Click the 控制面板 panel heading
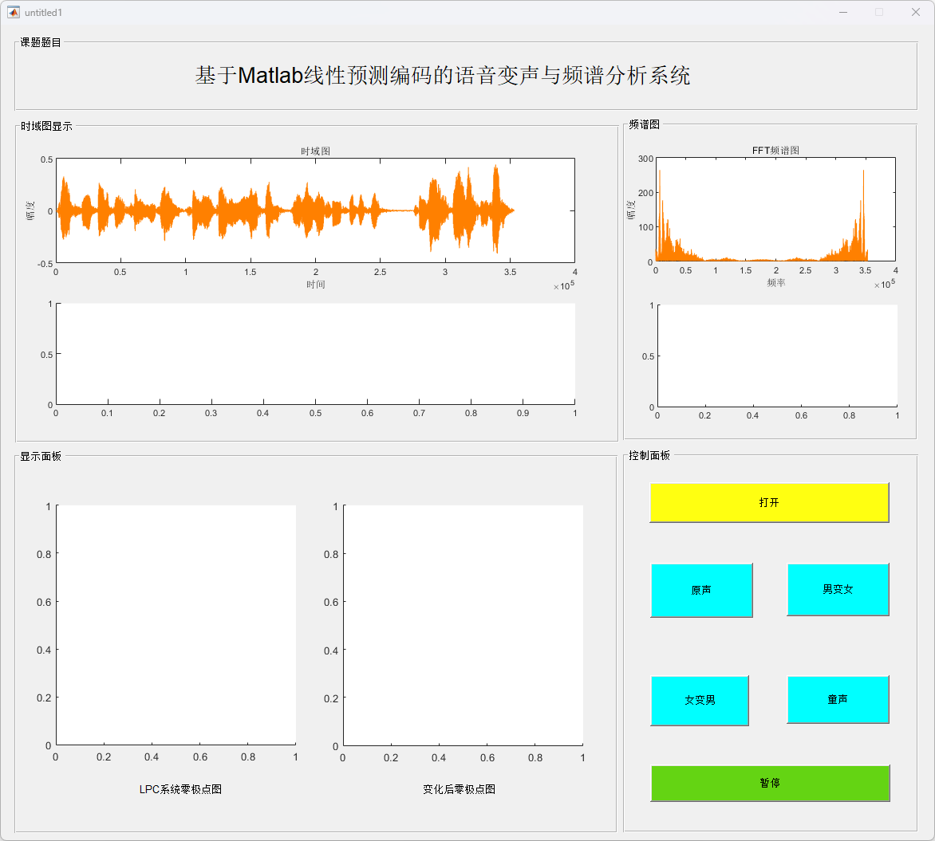Screen dimensions: 935x841 649,455
